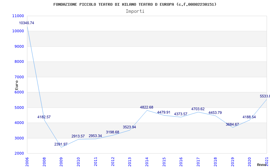Click the data label 4822.68
This screenshot has width=270, height=168.
tap(146, 107)
